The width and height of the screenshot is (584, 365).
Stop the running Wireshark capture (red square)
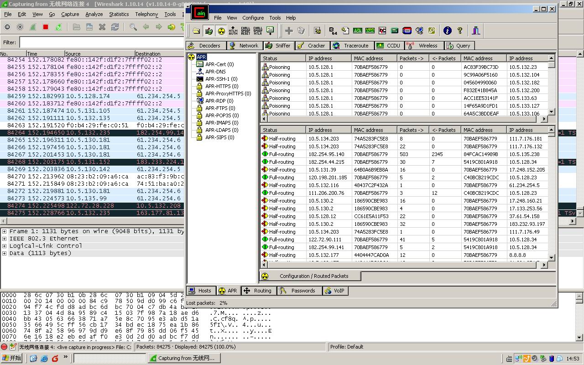point(46,27)
